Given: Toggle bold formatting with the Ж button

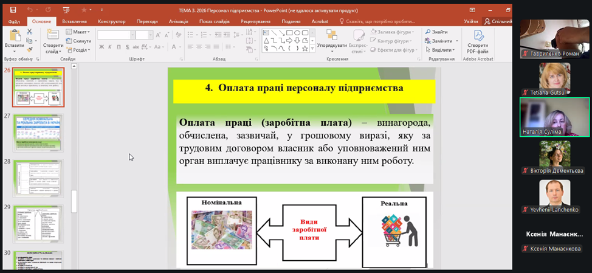Looking at the screenshot, I should [x=101, y=47].
